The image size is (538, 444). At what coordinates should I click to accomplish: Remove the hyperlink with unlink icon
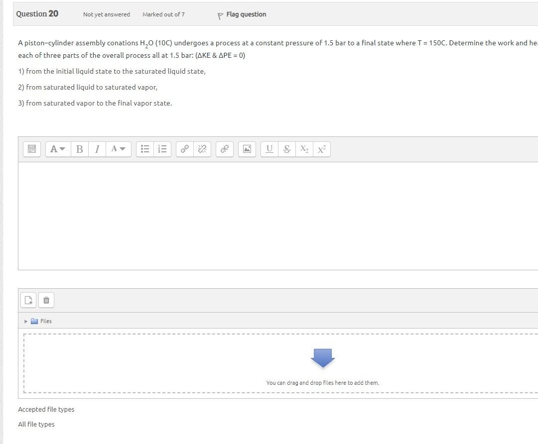click(202, 149)
